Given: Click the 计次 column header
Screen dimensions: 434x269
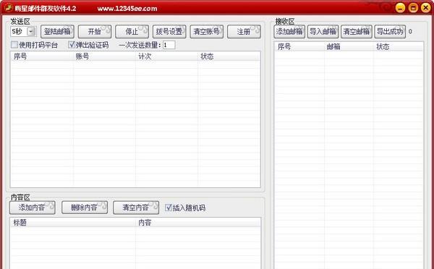Looking at the screenshot, I should pyautogui.click(x=166, y=56).
